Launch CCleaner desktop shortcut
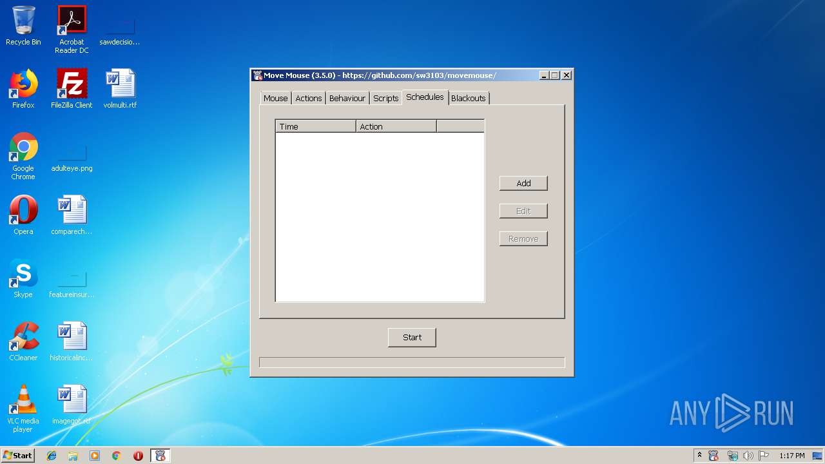Image resolution: width=825 pixels, height=464 pixels. point(23,342)
